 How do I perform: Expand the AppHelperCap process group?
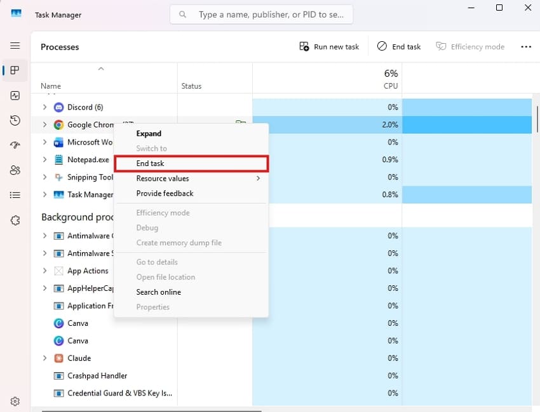coord(44,288)
